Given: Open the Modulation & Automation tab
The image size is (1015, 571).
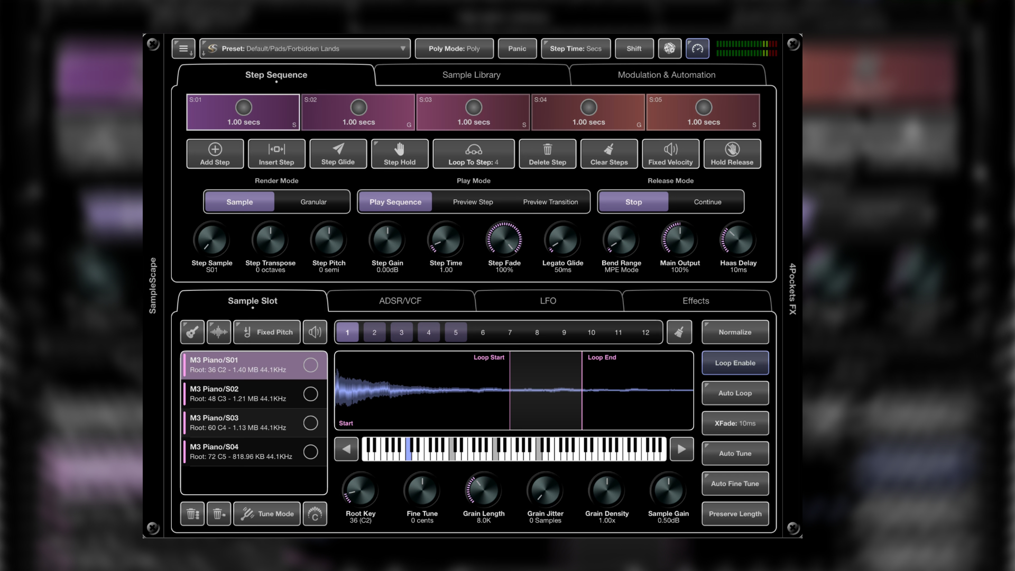Looking at the screenshot, I should (666, 75).
